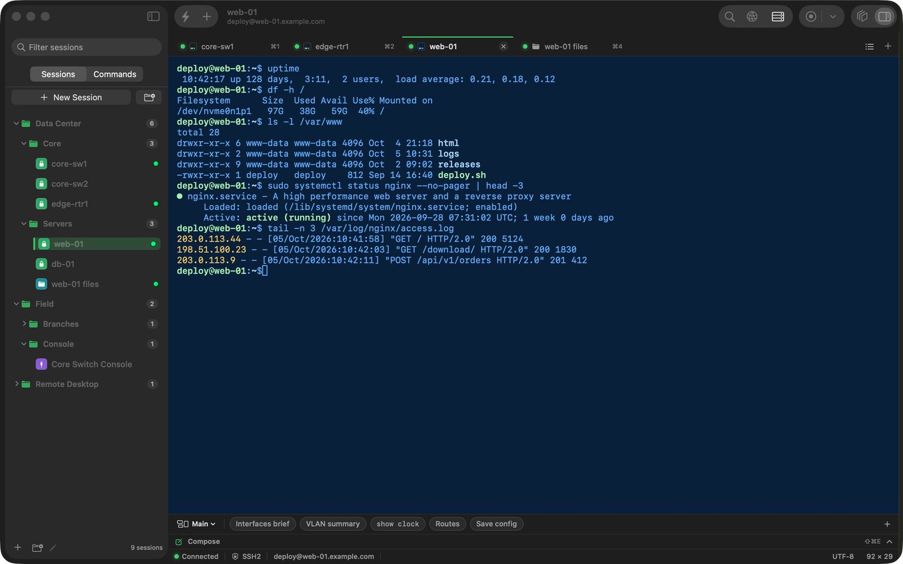The width and height of the screenshot is (903, 564).
Task: Toggle the right inspector panel icon
Action: (x=884, y=16)
